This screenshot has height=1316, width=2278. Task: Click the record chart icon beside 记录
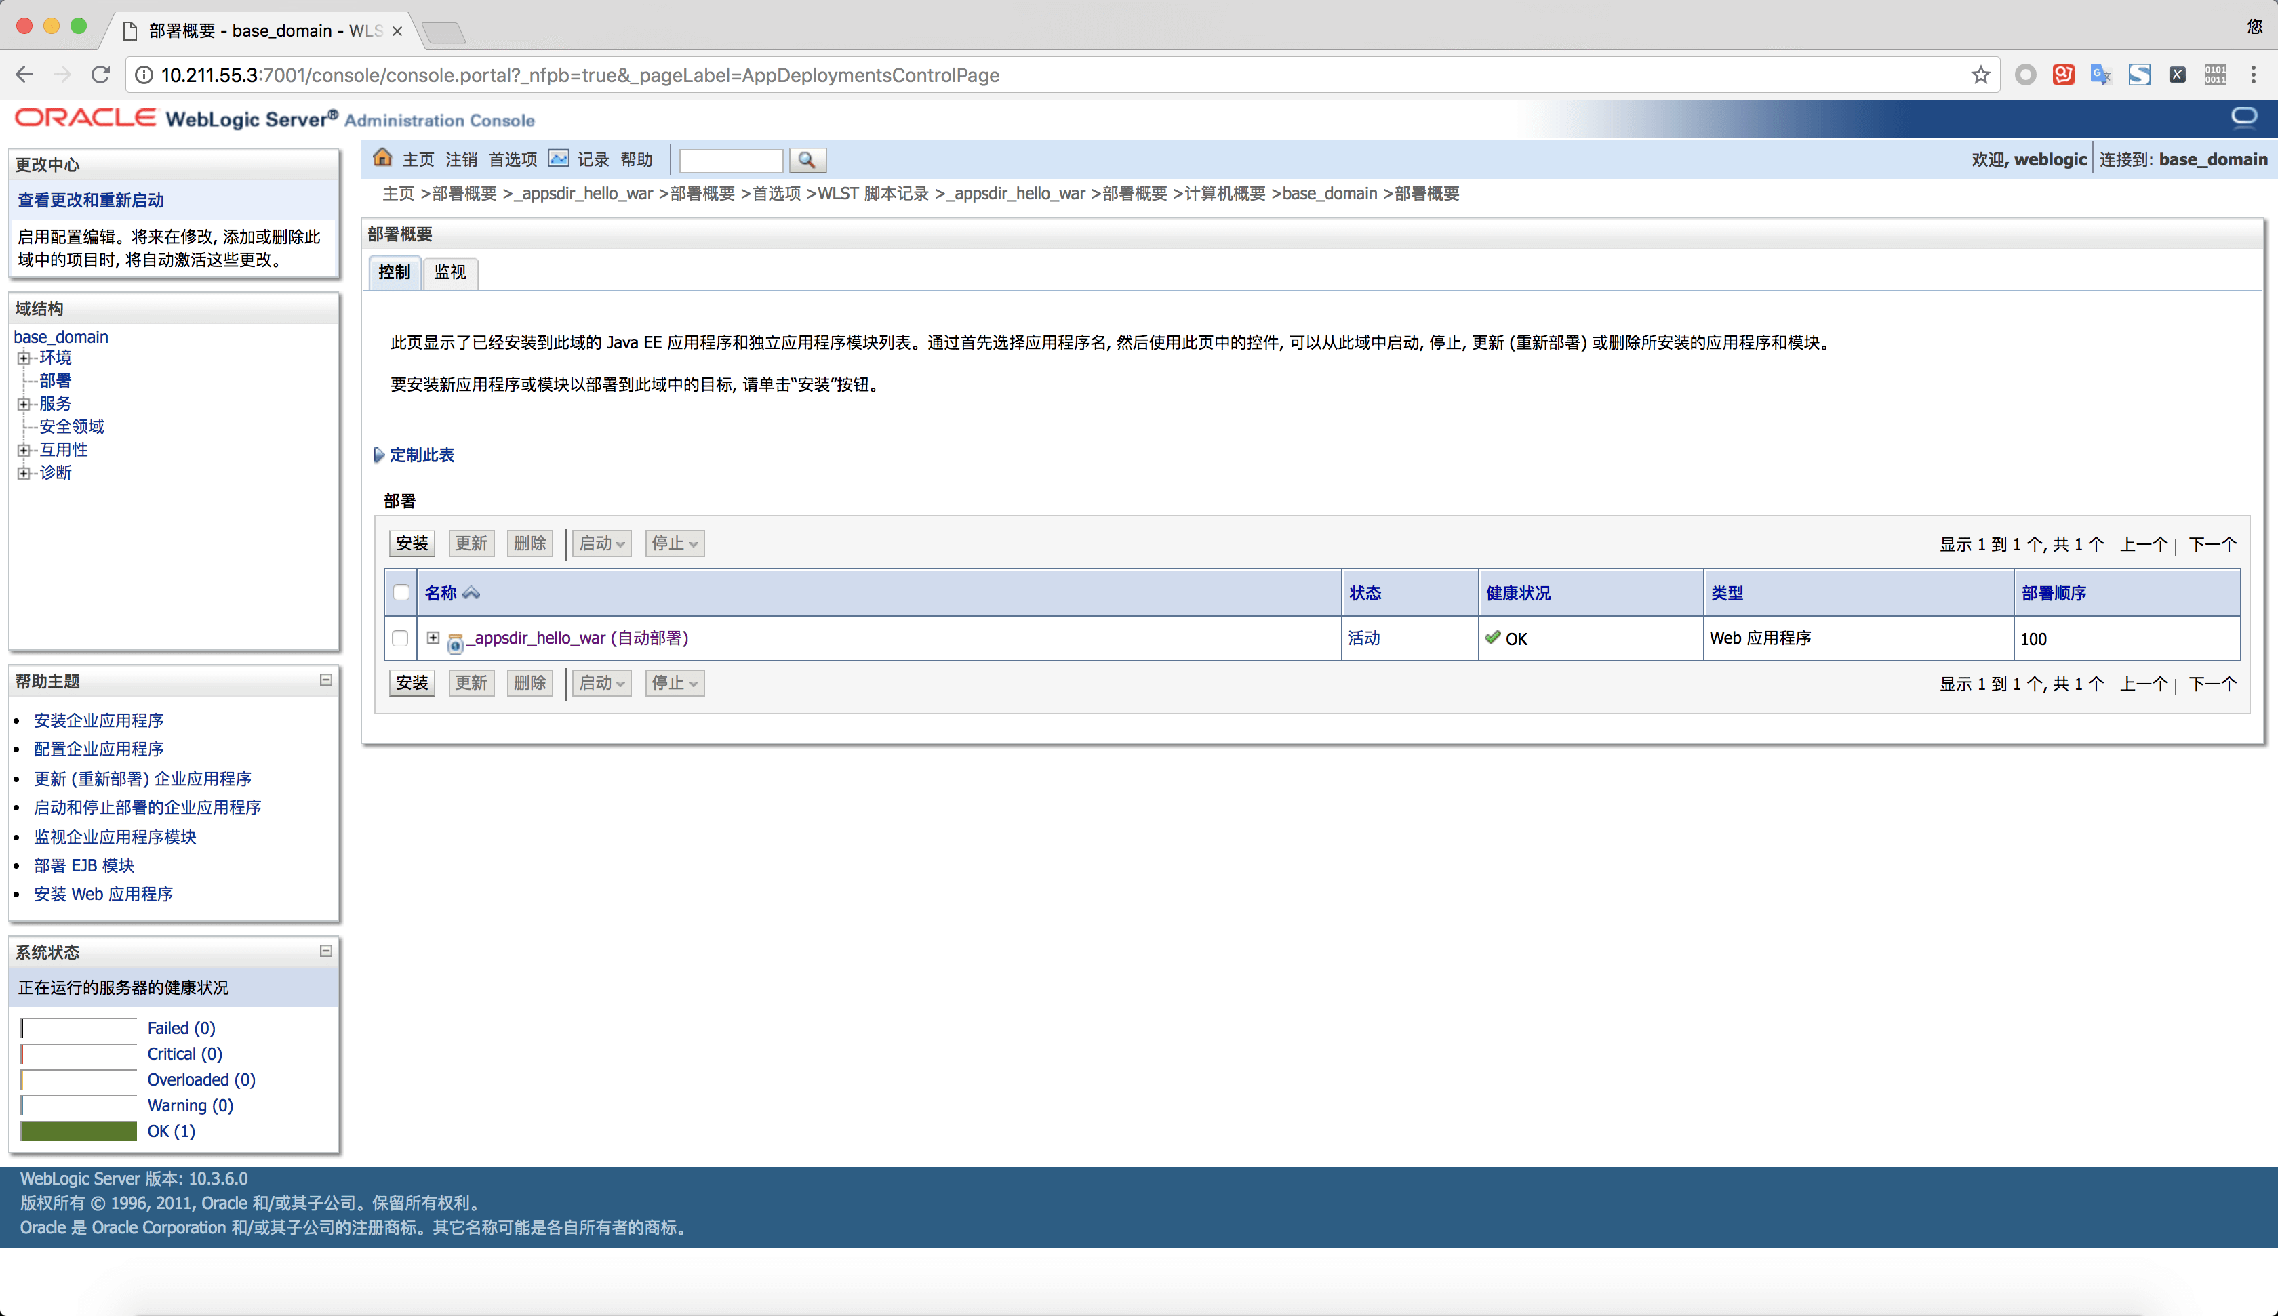pyautogui.click(x=559, y=159)
